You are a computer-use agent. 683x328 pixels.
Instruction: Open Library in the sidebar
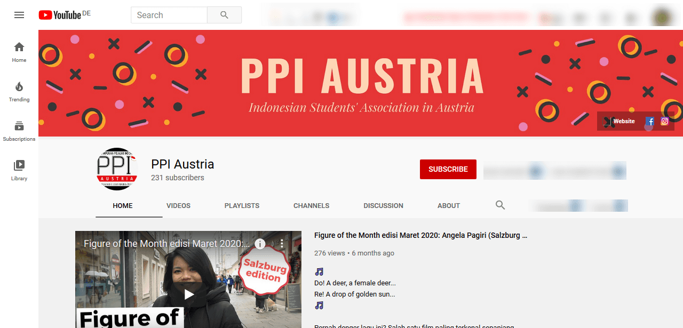[19, 171]
